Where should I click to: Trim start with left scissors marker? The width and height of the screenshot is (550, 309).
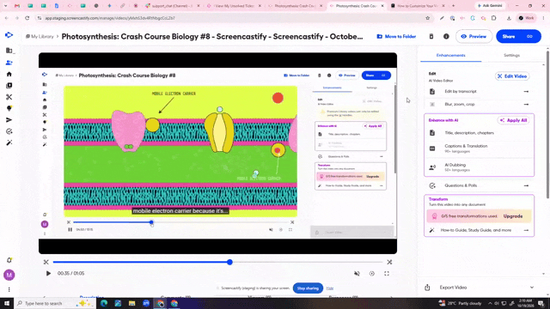click(x=46, y=262)
